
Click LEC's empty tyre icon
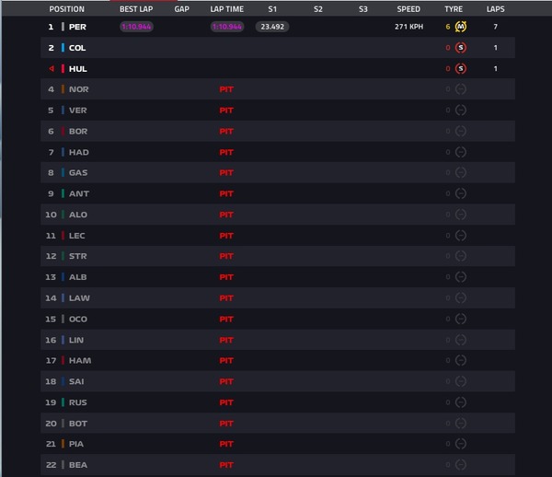coord(461,236)
